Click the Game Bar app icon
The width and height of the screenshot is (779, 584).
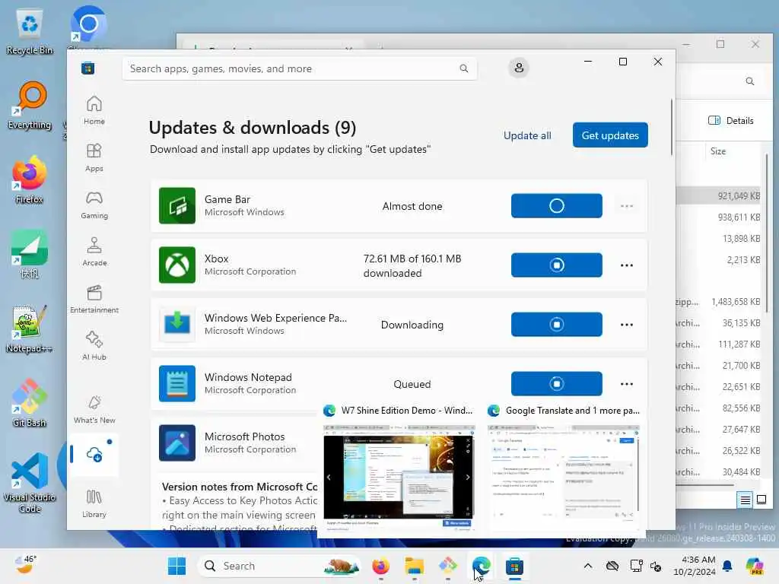pyautogui.click(x=177, y=205)
